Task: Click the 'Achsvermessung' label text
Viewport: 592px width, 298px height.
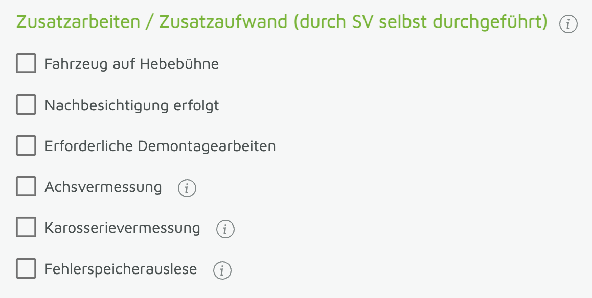Action: 103,187
